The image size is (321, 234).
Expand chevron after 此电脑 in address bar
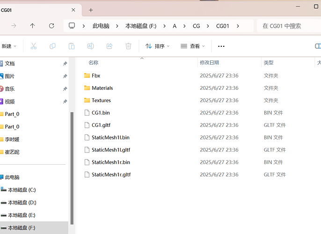[x=117, y=26]
